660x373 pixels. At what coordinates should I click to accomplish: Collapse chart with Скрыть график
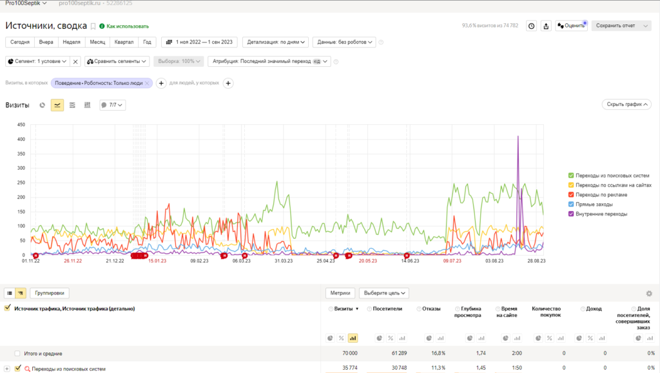(x=626, y=105)
